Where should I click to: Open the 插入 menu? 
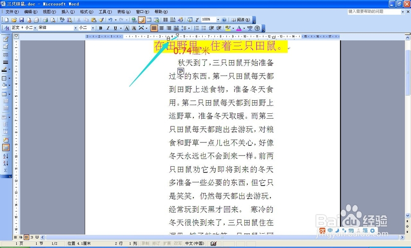pyautogui.click(x=68, y=12)
